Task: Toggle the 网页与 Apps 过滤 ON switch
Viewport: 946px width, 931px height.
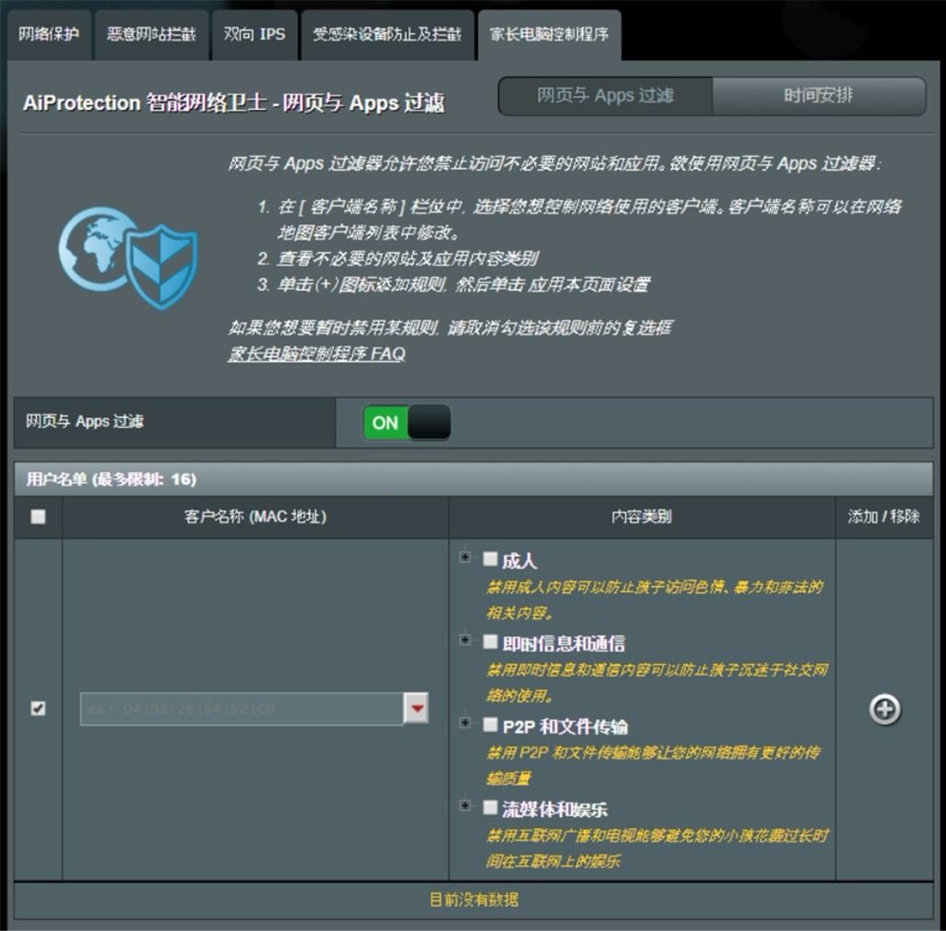Action: coord(407,422)
